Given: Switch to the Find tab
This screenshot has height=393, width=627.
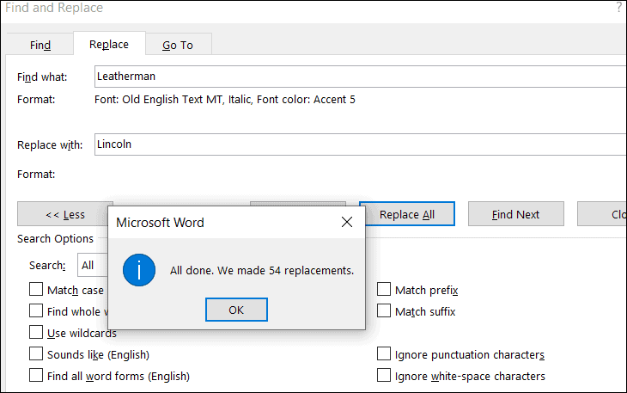Looking at the screenshot, I should click(40, 45).
